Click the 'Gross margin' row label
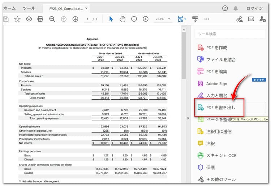The image size is (271, 186). pyautogui.click(x=37, y=98)
